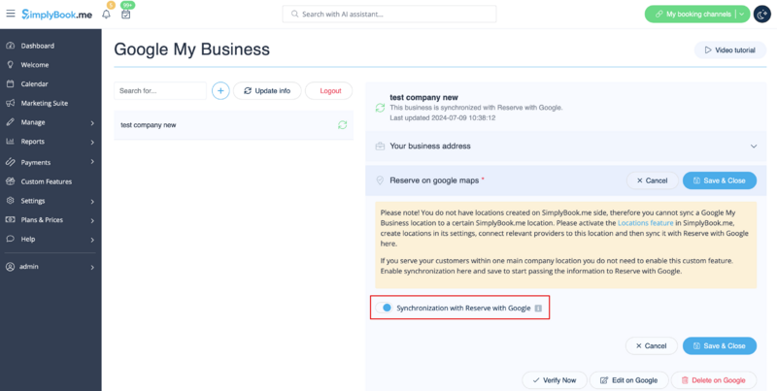This screenshot has width=777, height=391.
Task: Click the Calendar icon in sidebar
Action: tap(10, 83)
